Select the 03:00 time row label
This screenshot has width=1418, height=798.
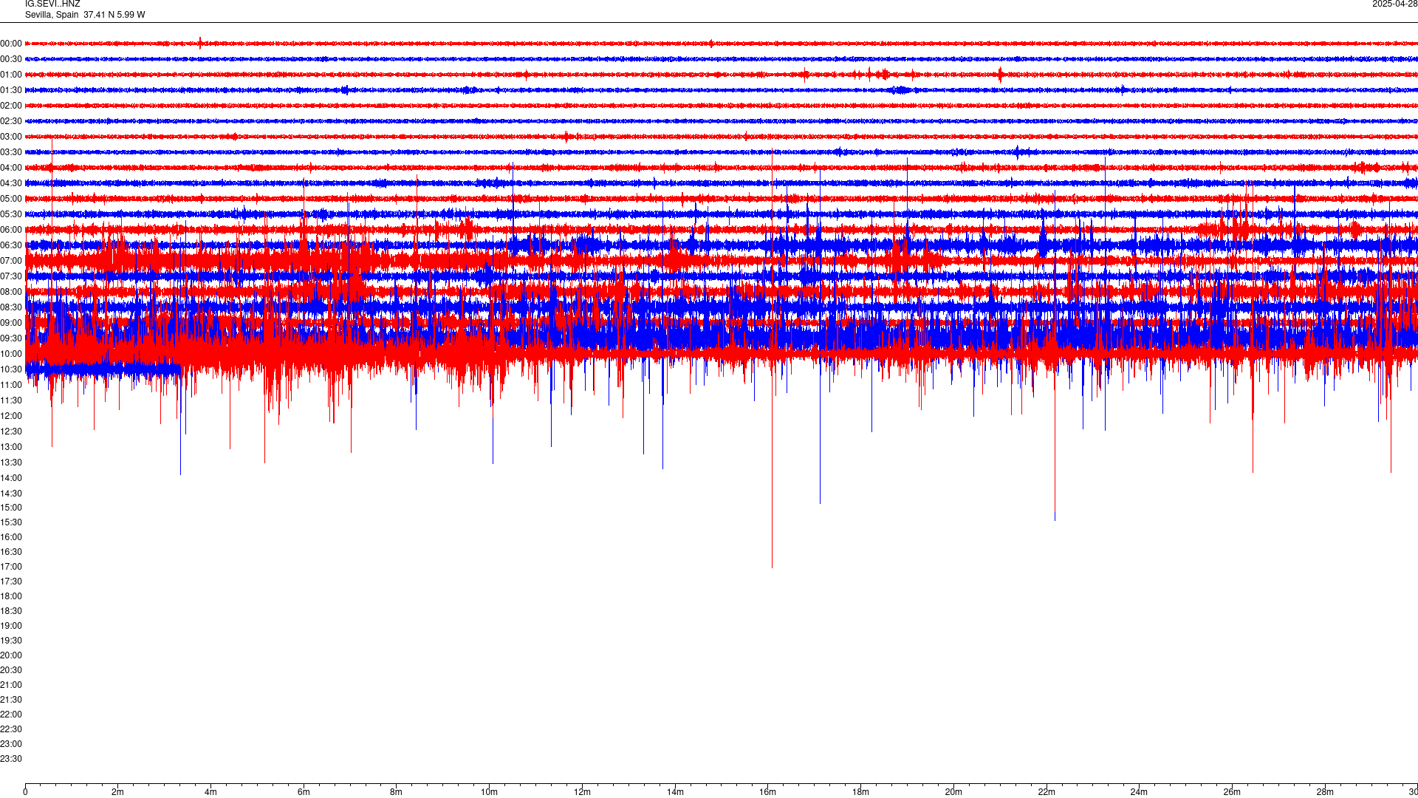pyautogui.click(x=11, y=137)
